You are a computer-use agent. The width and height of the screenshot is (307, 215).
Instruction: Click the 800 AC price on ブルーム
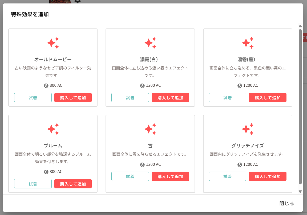[x=56, y=172]
